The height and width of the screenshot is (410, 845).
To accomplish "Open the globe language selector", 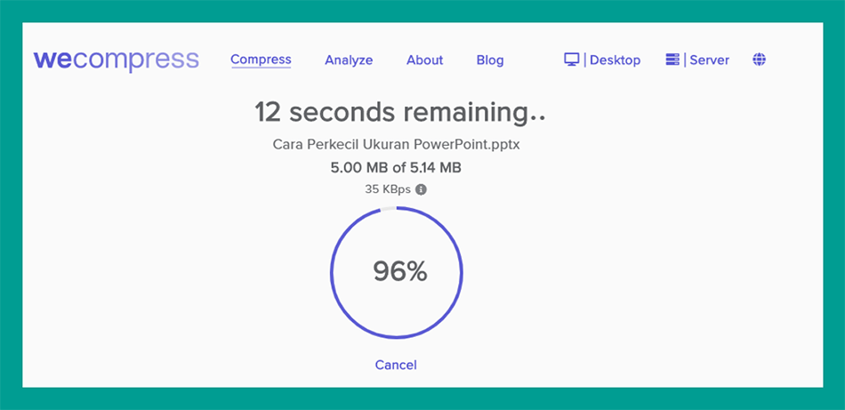I will tap(759, 60).
